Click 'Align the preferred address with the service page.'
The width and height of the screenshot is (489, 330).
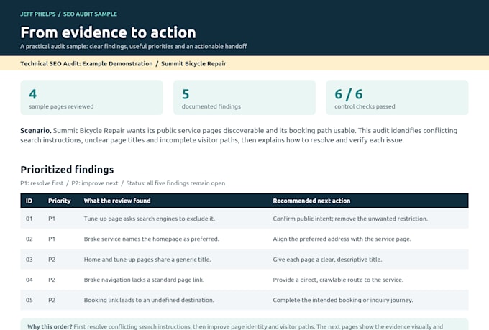(342, 239)
